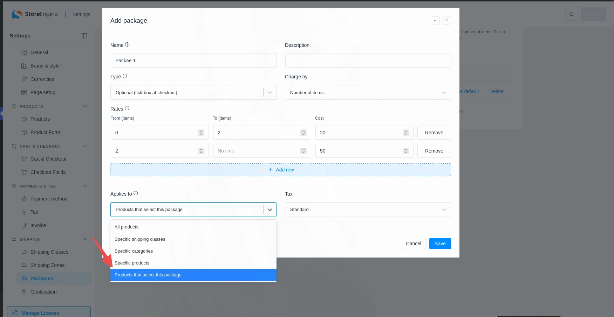Click the Rates info icon
Viewport: 614px width, 317px height.
[x=127, y=108]
